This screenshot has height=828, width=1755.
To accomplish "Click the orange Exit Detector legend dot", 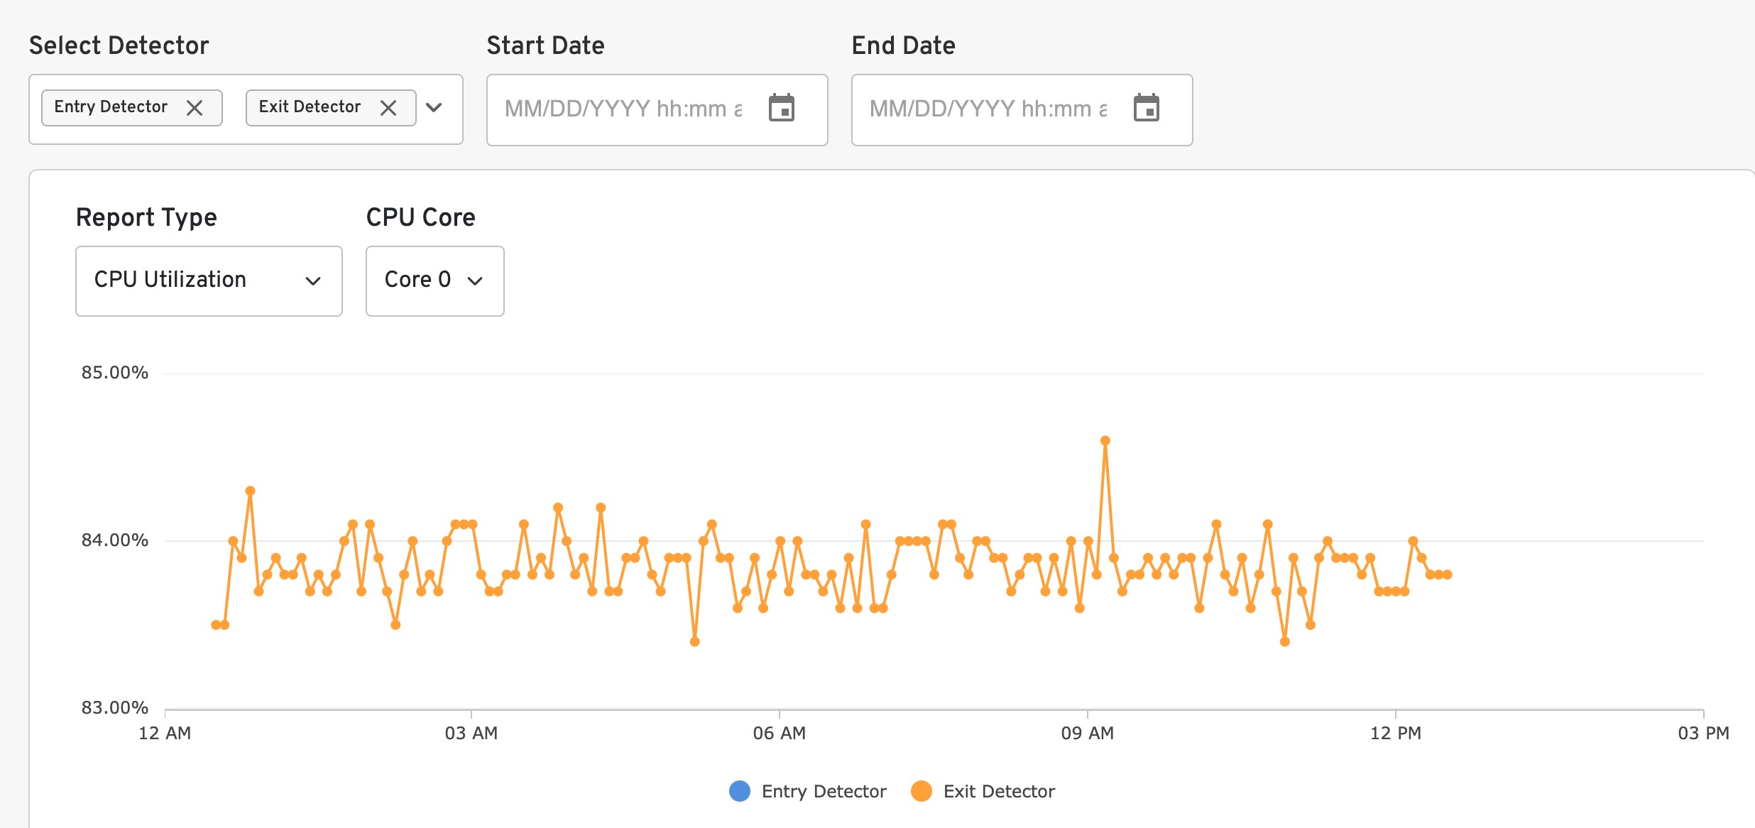I will pos(922,791).
